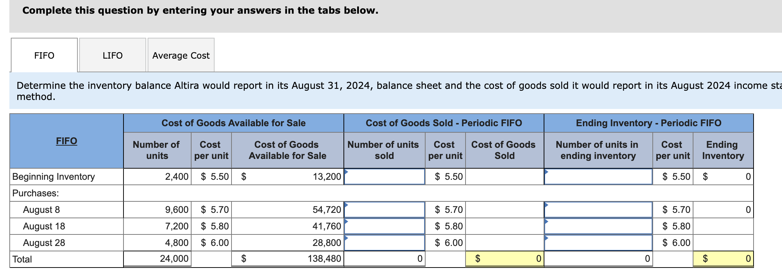Click Beginning Inventory ending units input box
The width and height of the screenshot is (782, 274).
coord(598,176)
